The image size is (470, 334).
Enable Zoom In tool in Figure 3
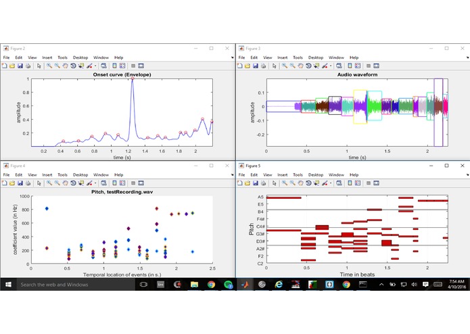point(285,66)
